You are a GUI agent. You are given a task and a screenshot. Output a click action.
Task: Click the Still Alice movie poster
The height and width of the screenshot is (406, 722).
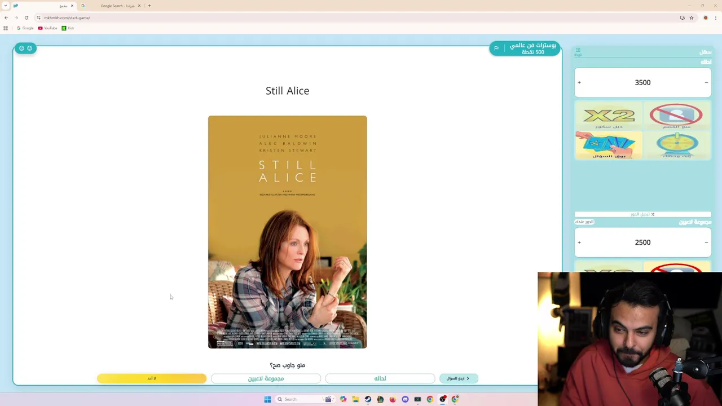click(x=288, y=232)
